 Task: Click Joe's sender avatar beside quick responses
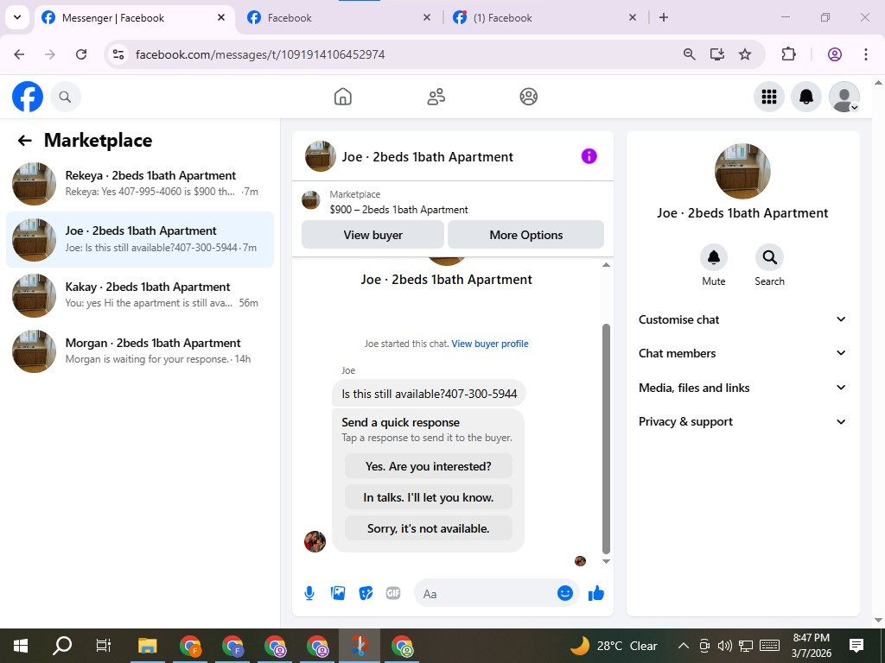coord(315,542)
